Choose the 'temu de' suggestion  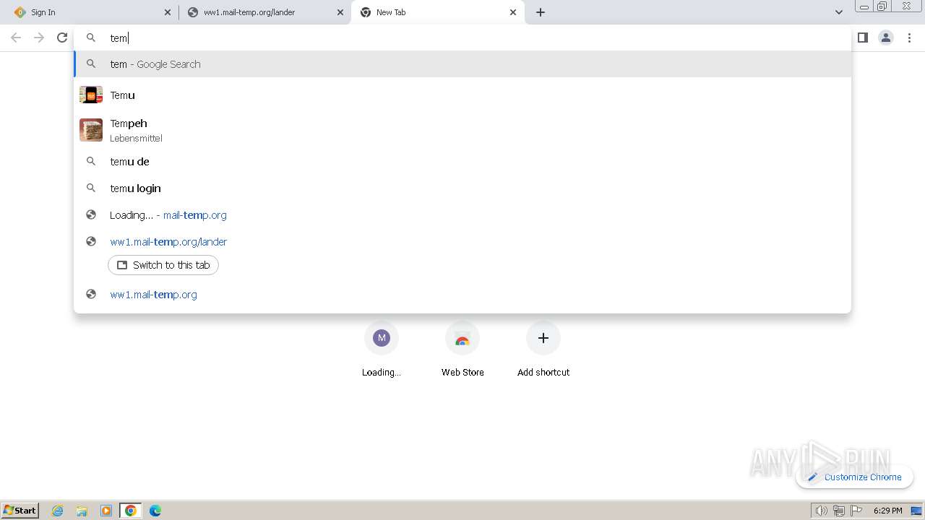[x=462, y=162]
